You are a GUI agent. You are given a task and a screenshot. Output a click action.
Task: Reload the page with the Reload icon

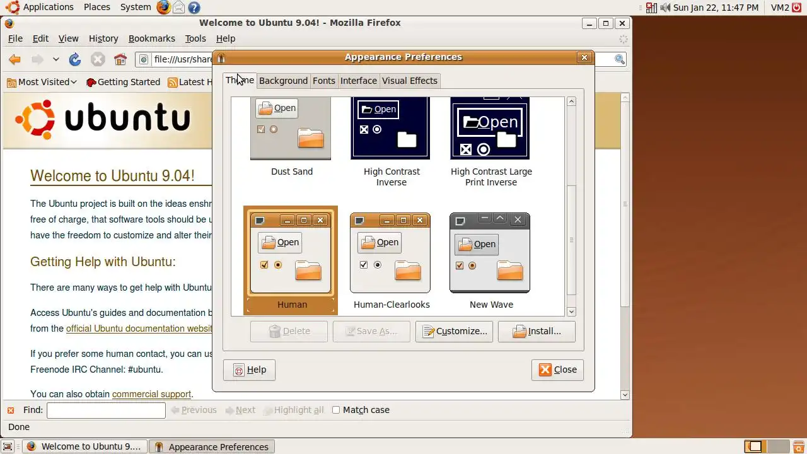click(x=74, y=59)
